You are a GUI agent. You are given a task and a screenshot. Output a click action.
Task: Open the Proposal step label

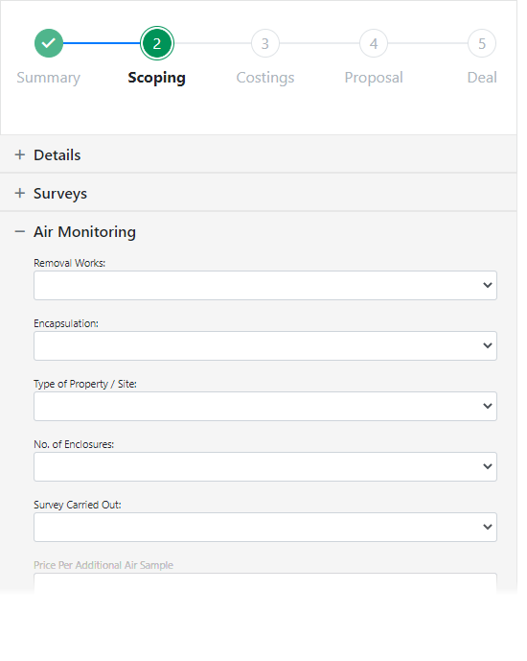click(374, 78)
